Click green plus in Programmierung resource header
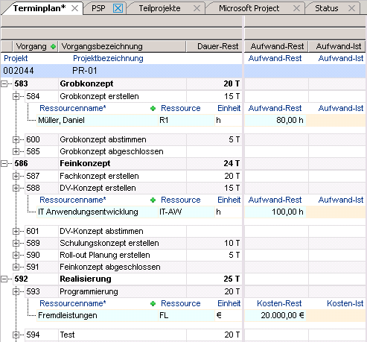This screenshot has width=367, height=342. click(x=153, y=303)
